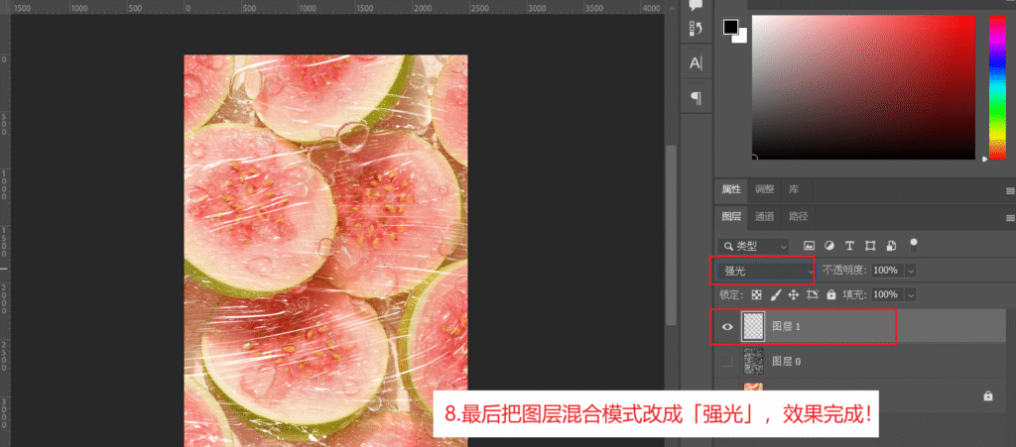Open the 类型 layer filter dropdown
Viewport: 1016px width, 447px height.
754,246
